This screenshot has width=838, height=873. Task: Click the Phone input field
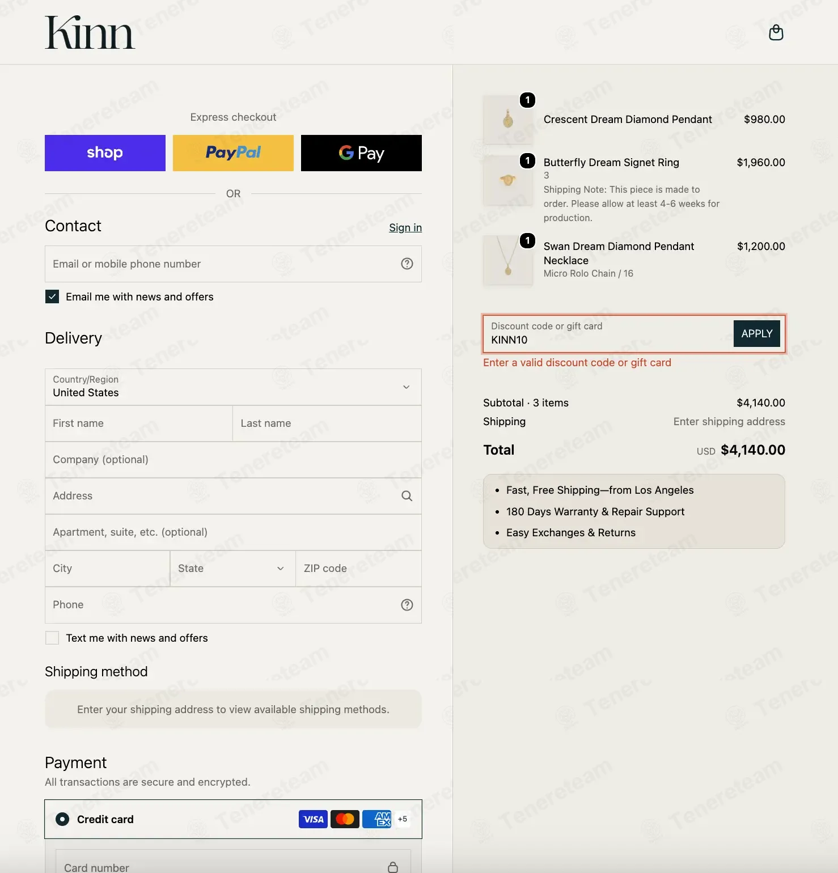233,605
